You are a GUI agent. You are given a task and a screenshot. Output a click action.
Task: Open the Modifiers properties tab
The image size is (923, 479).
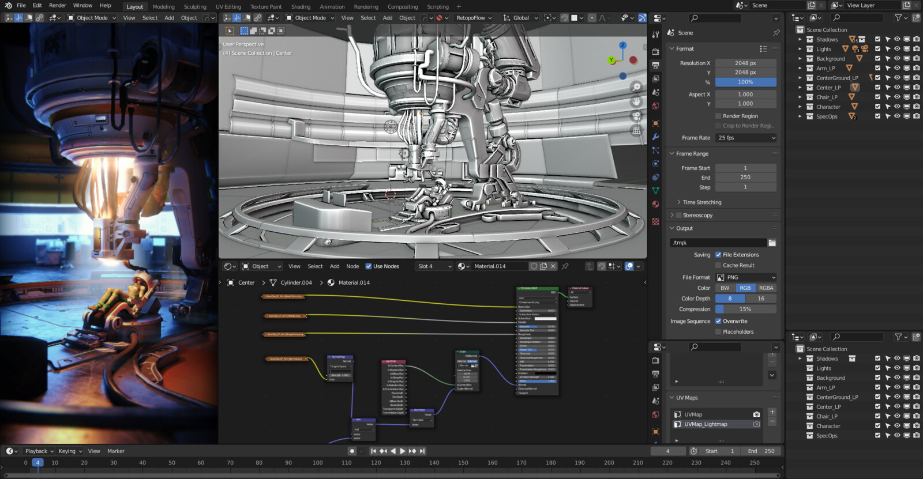(x=655, y=137)
